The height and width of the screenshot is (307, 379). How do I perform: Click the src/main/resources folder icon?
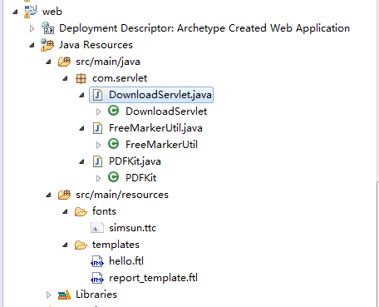pyautogui.click(x=64, y=195)
